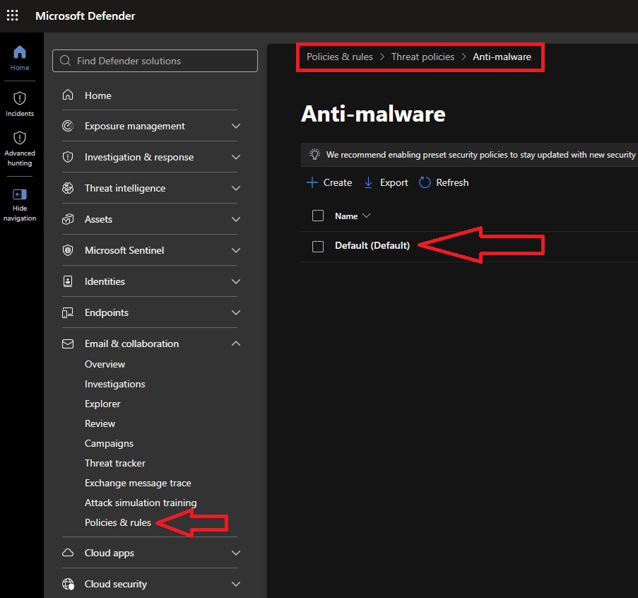Open Exchange message trace
This screenshot has height=598, width=638.
coord(138,483)
